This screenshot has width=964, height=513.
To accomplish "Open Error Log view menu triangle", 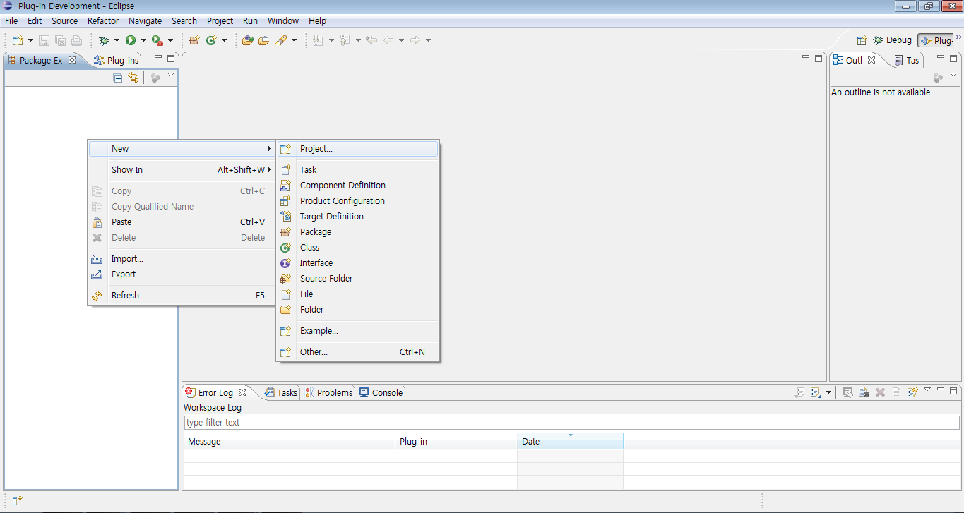I will [927, 389].
